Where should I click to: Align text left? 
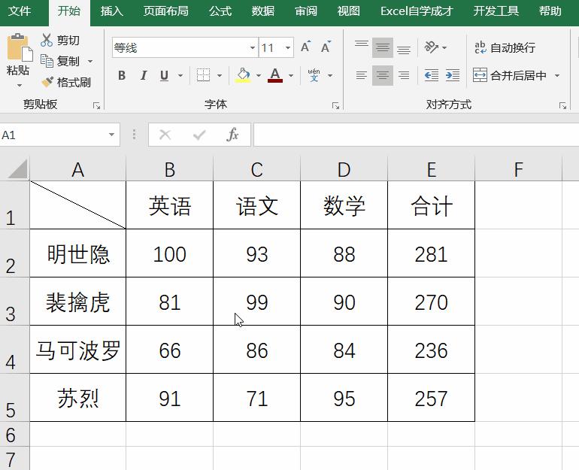[x=362, y=75]
